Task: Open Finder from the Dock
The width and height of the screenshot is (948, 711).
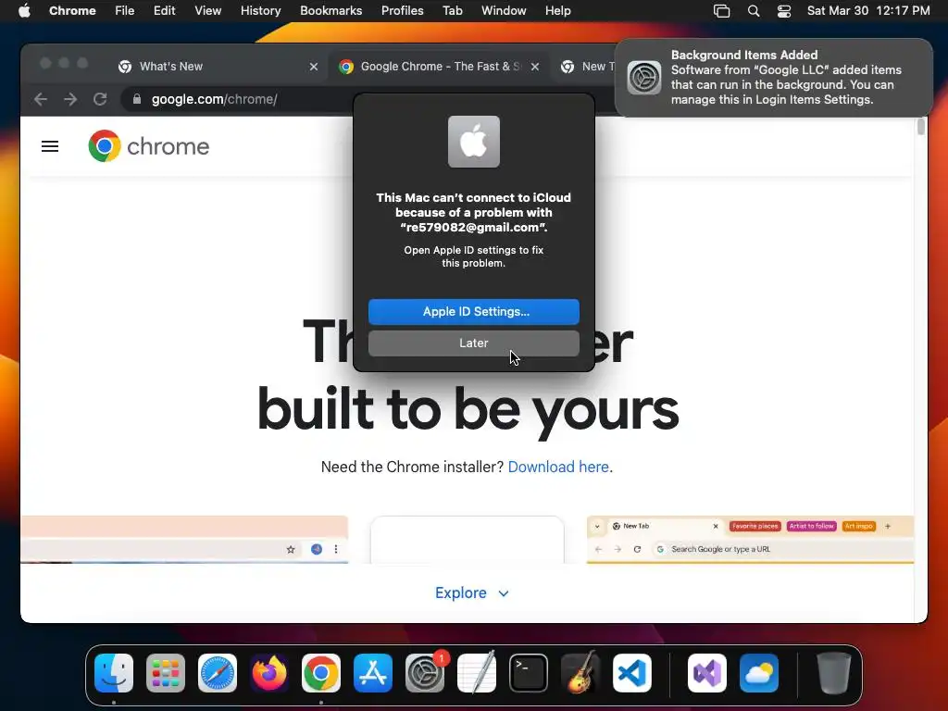Action: pos(114,673)
